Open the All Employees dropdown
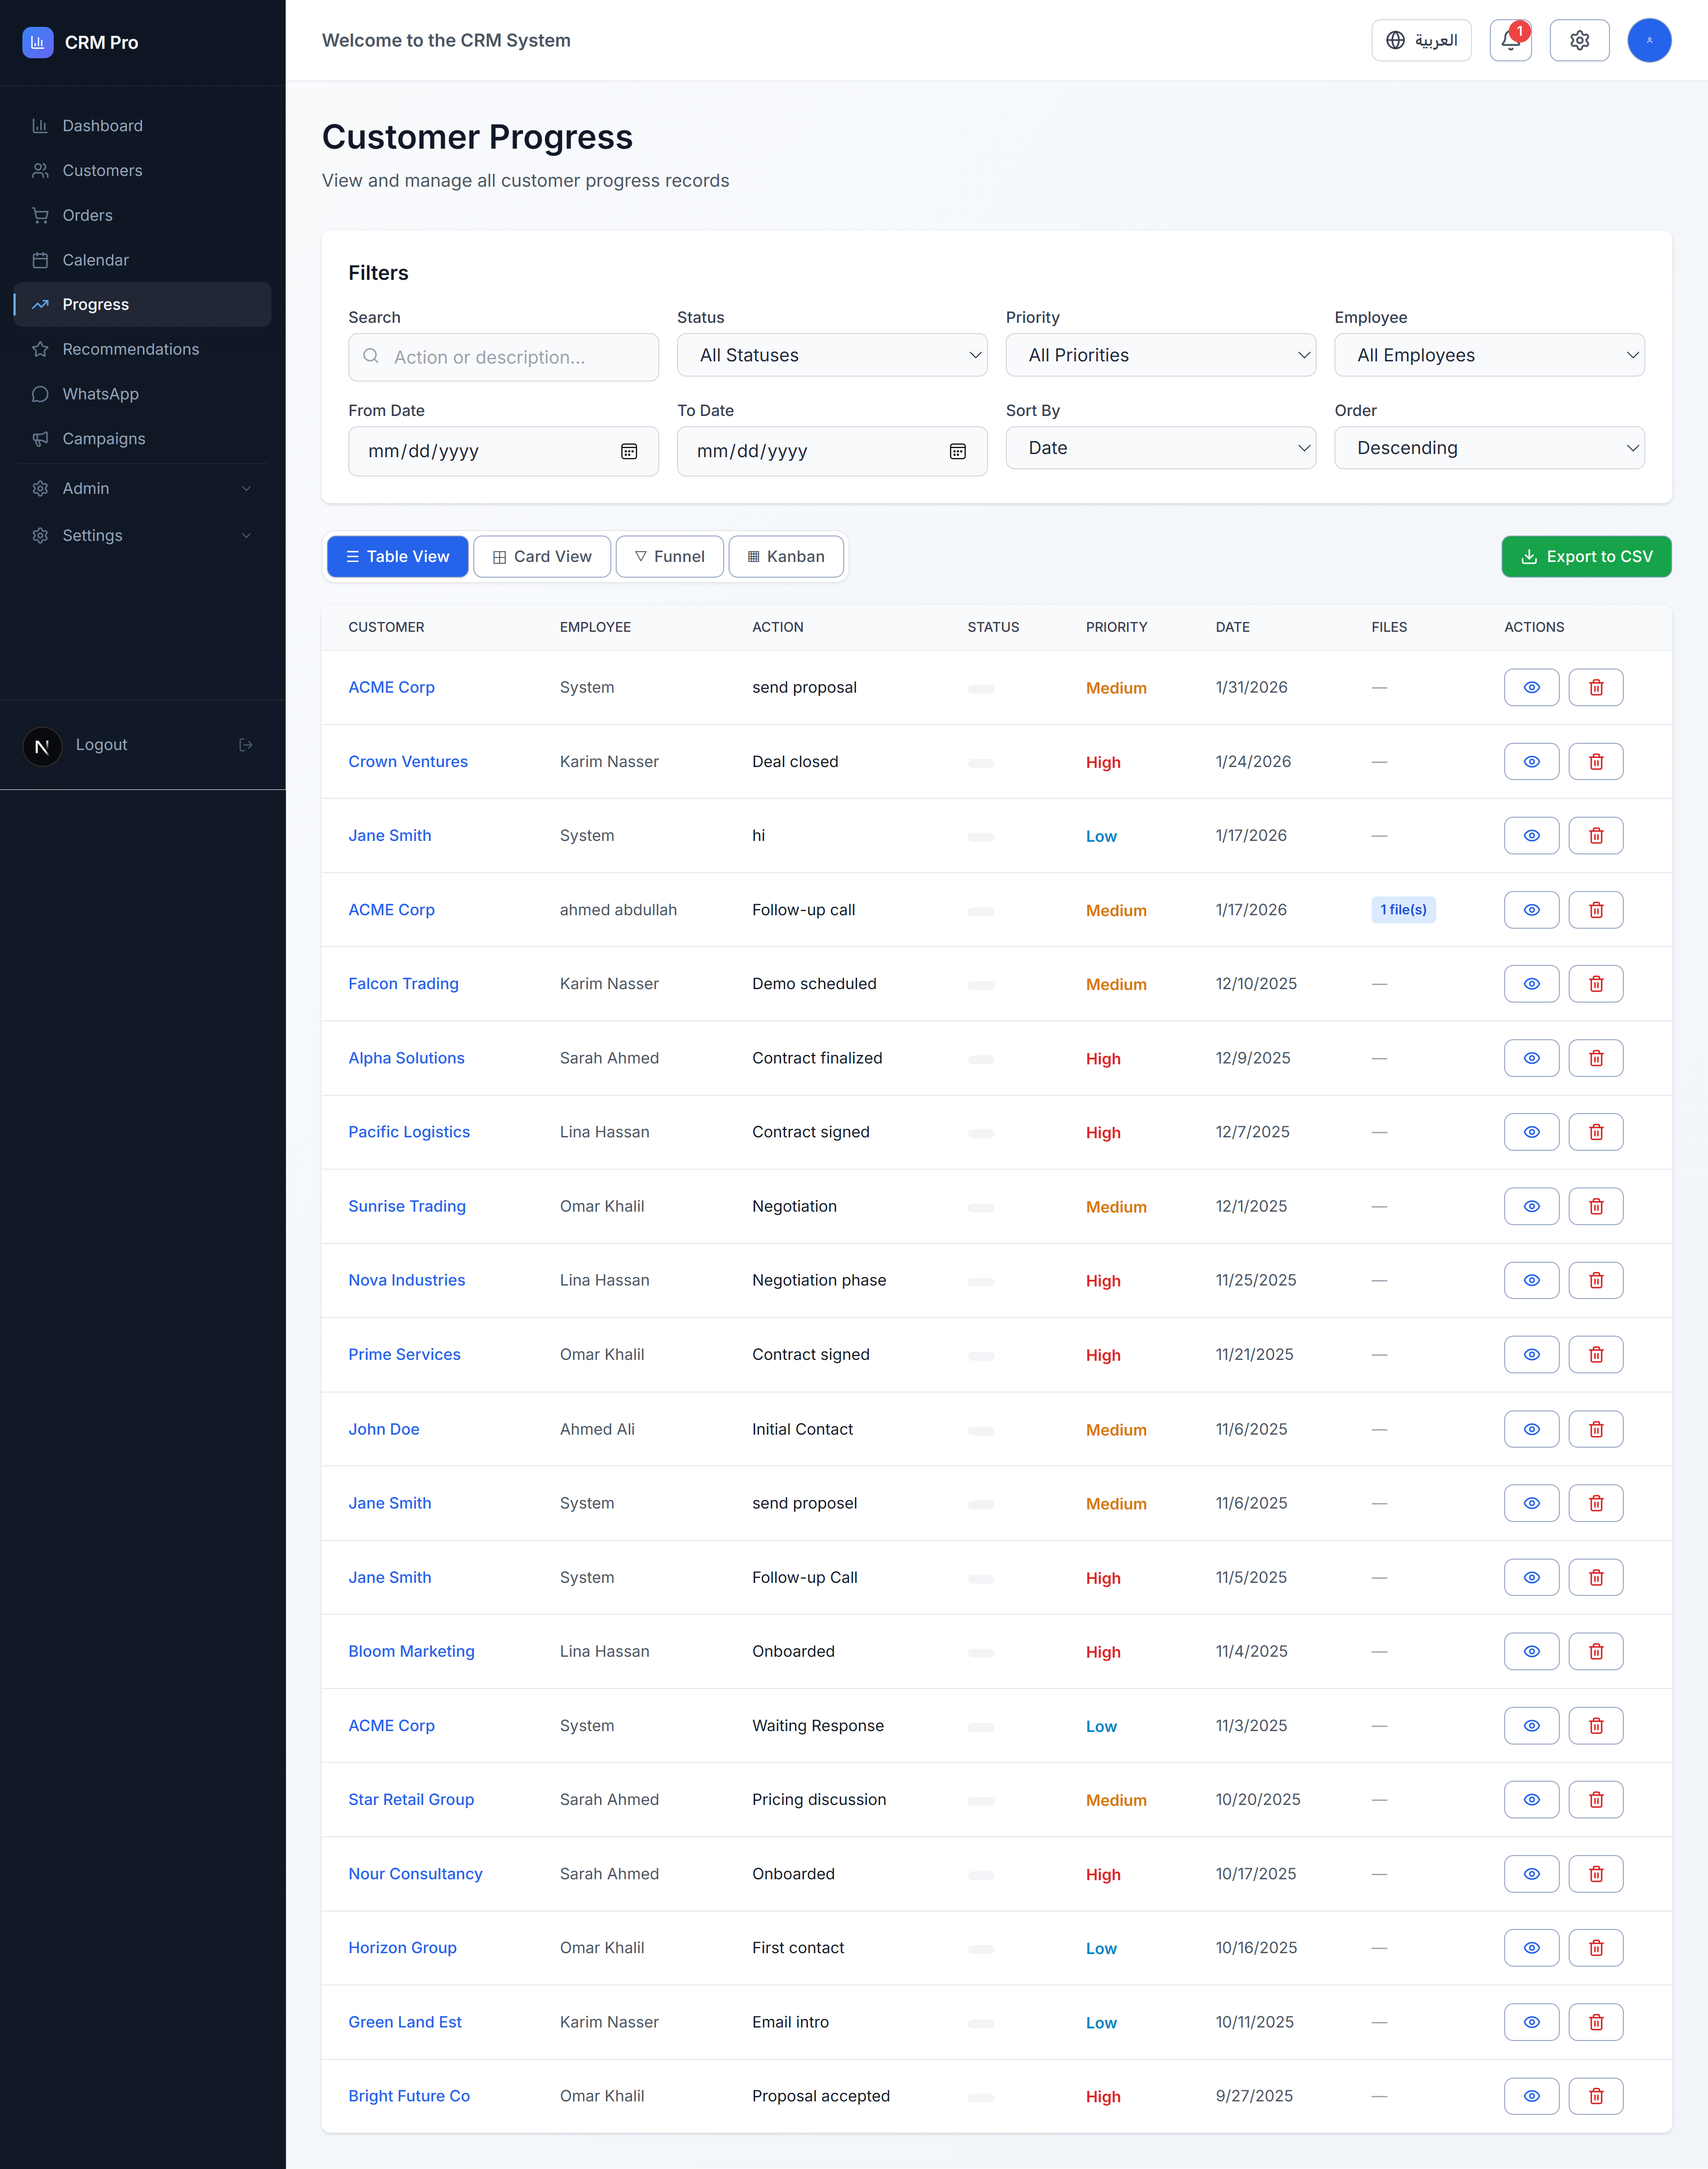Viewport: 1708px width, 2169px height. coord(1489,355)
